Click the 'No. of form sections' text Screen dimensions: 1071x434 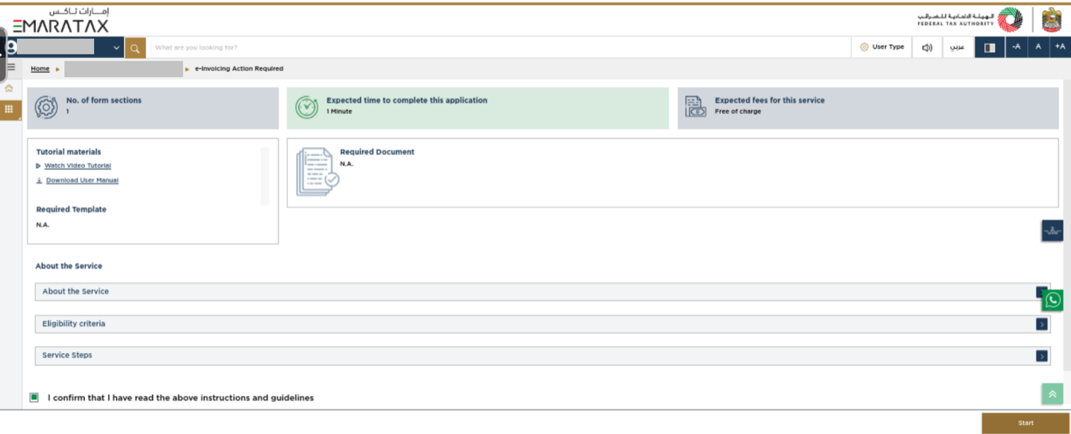(x=104, y=100)
